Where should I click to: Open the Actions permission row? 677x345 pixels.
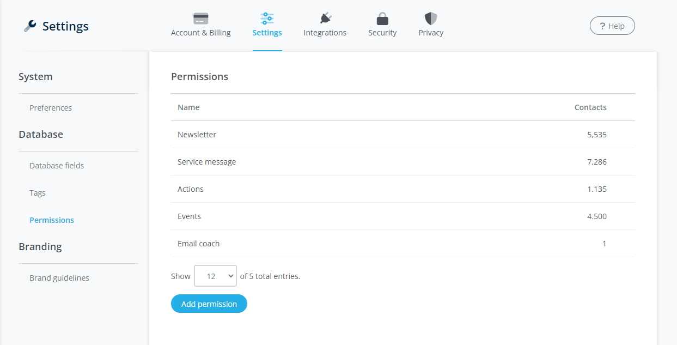(191, 189)
